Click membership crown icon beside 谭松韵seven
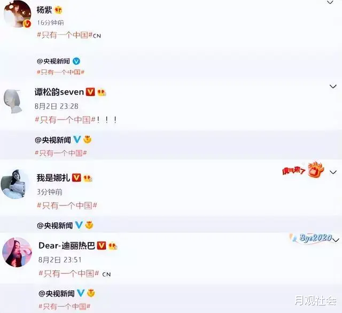This screenshot has height=313, width=342. 102,92
